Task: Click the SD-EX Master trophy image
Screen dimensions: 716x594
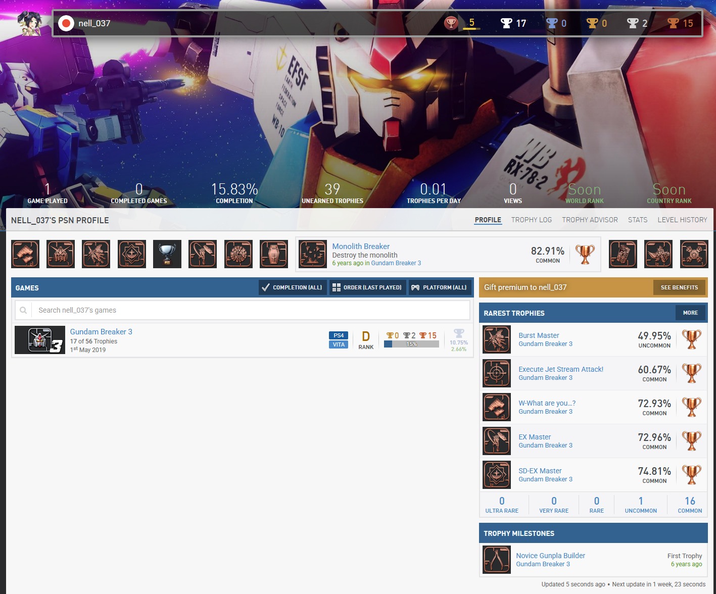Action: [497, 475]
